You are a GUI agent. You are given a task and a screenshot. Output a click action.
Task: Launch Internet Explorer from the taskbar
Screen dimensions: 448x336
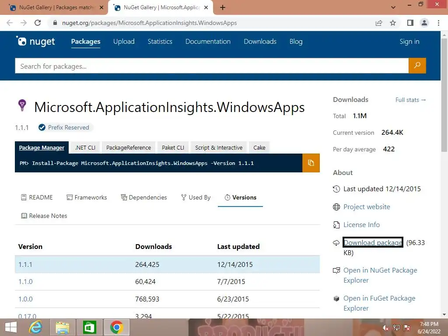tap(36, 327)
